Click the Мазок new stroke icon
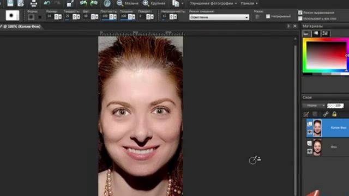Viewport: 349px width, 196px height. [x=257, y=17]
